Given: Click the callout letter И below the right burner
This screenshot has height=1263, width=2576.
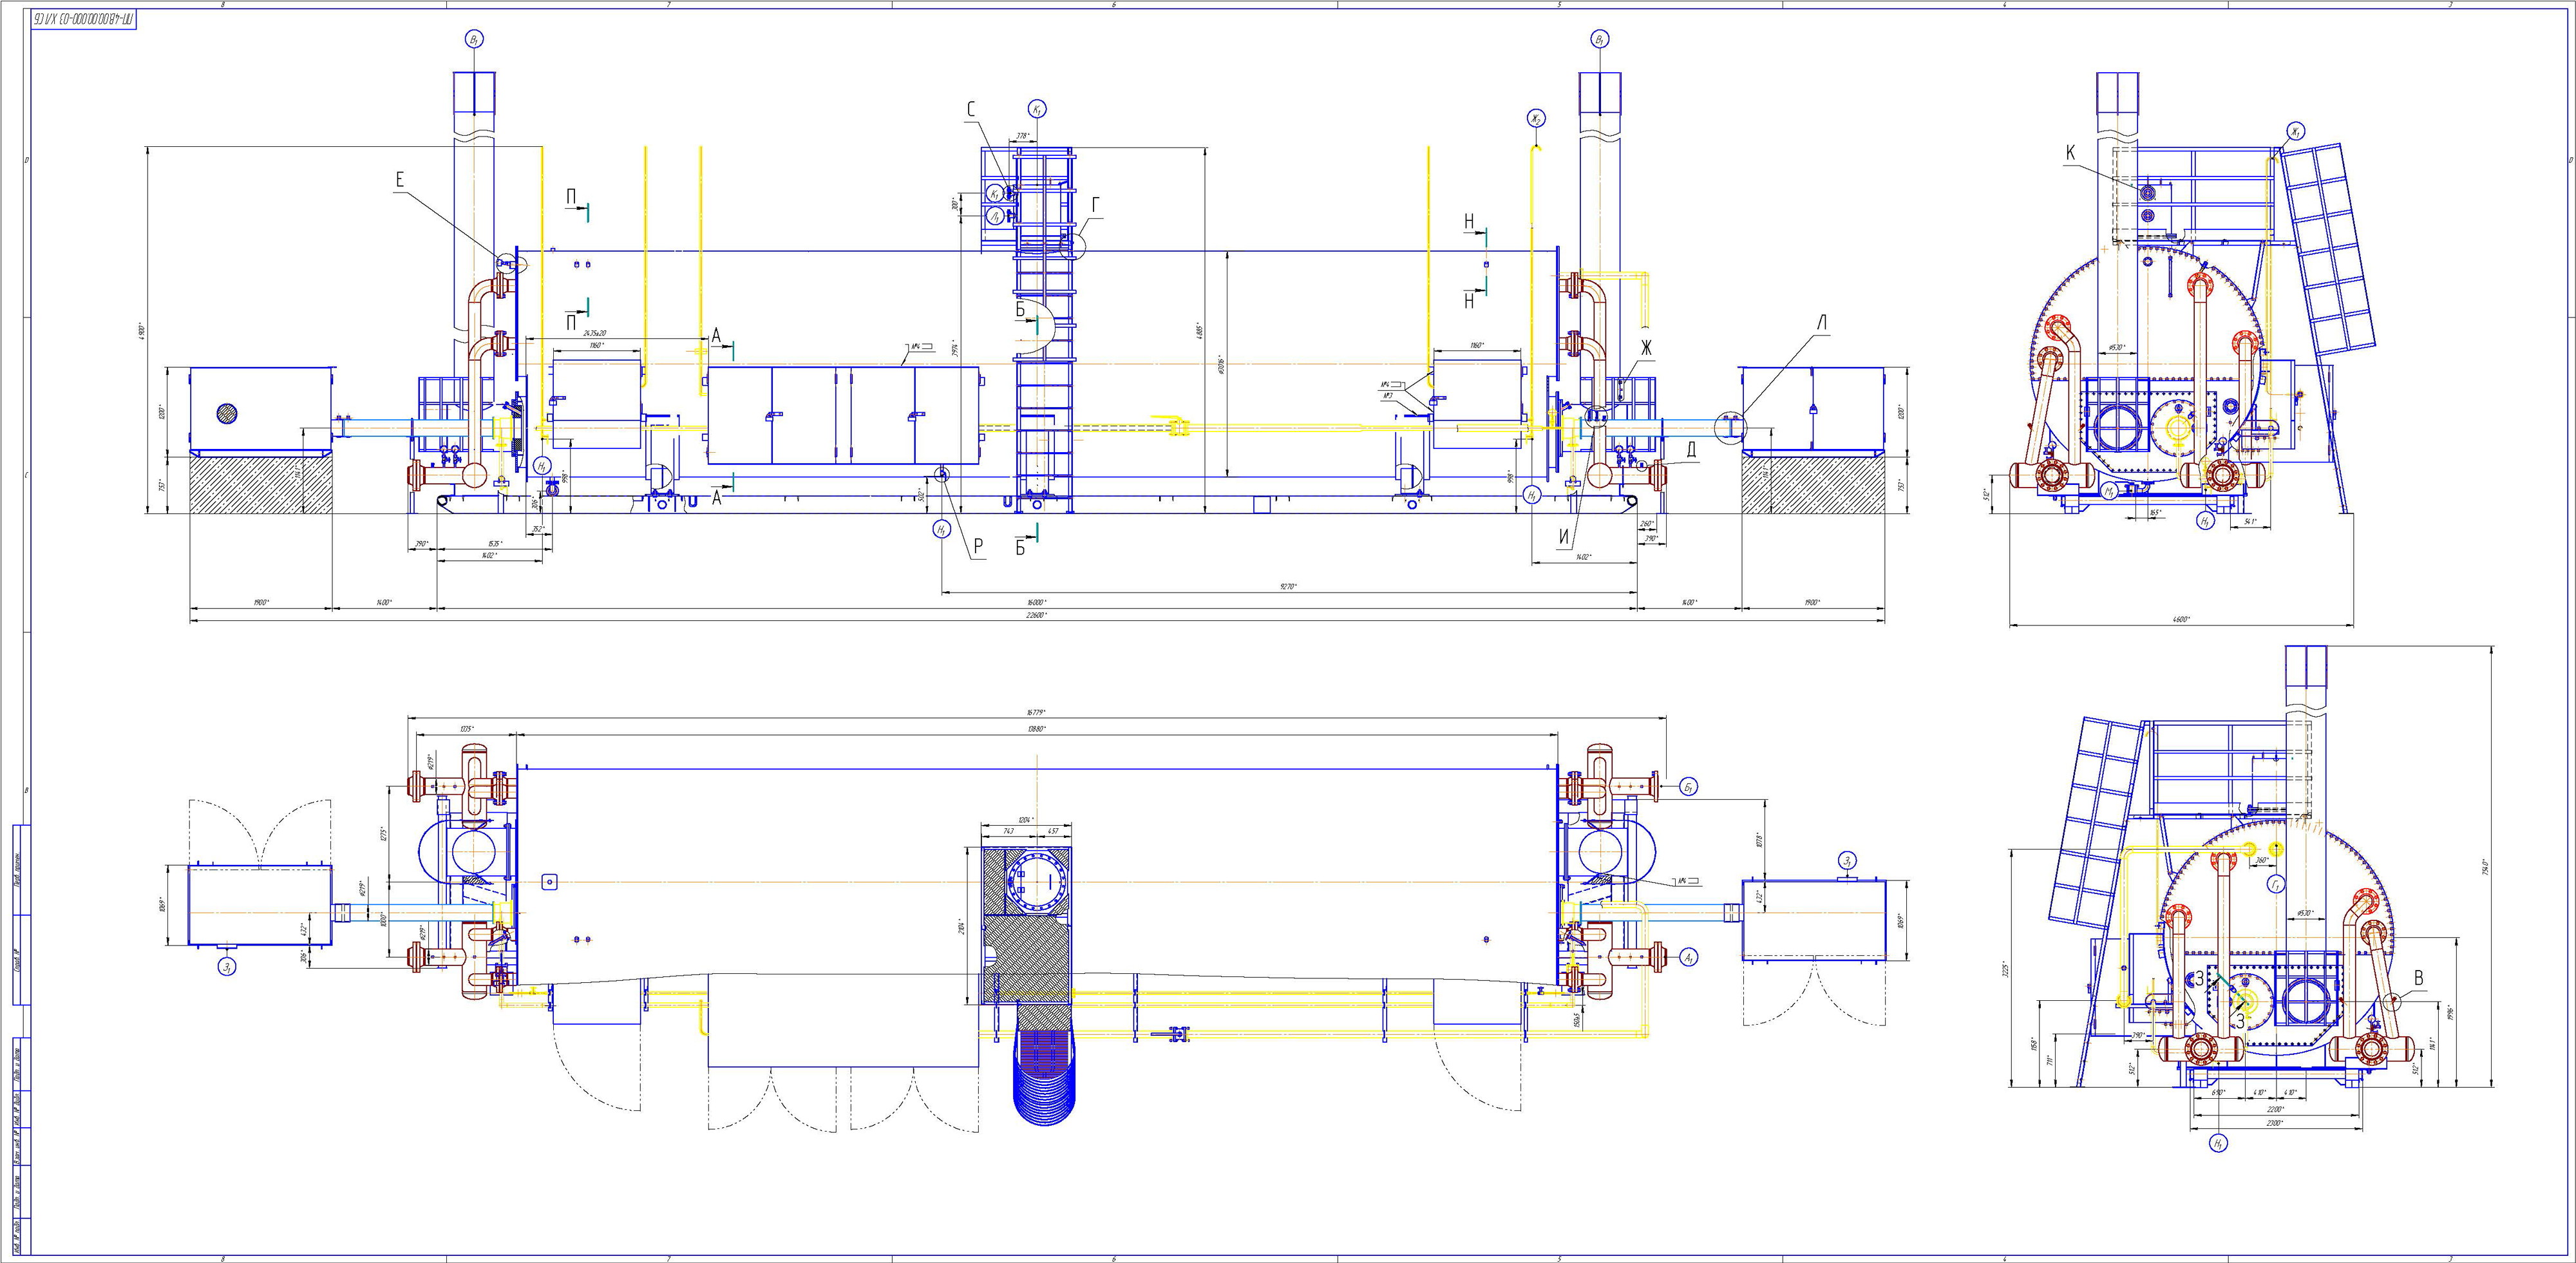Looking at the screenshot, I should pyautogui.click(x=1564, y=537).
